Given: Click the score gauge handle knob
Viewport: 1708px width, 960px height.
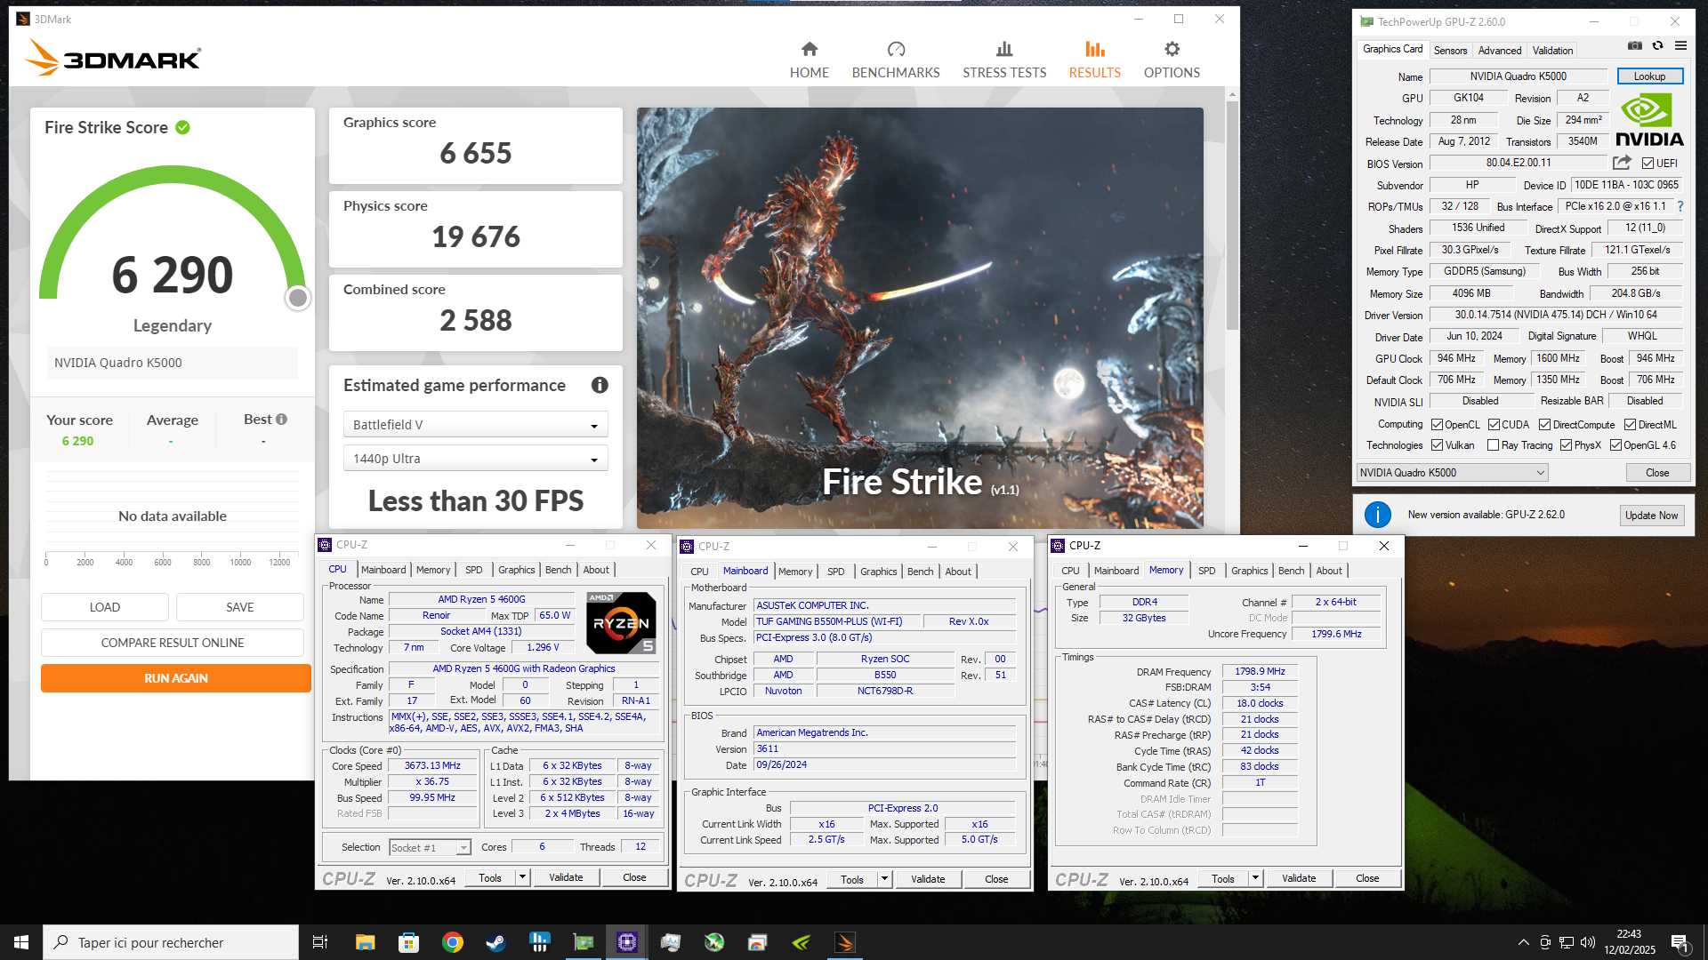Looking at the screenshot, I should [298, 298].
